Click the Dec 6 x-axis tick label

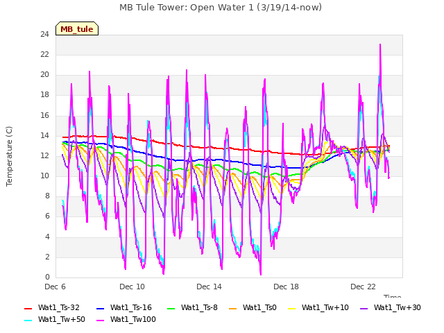click(x=55, y=287)
